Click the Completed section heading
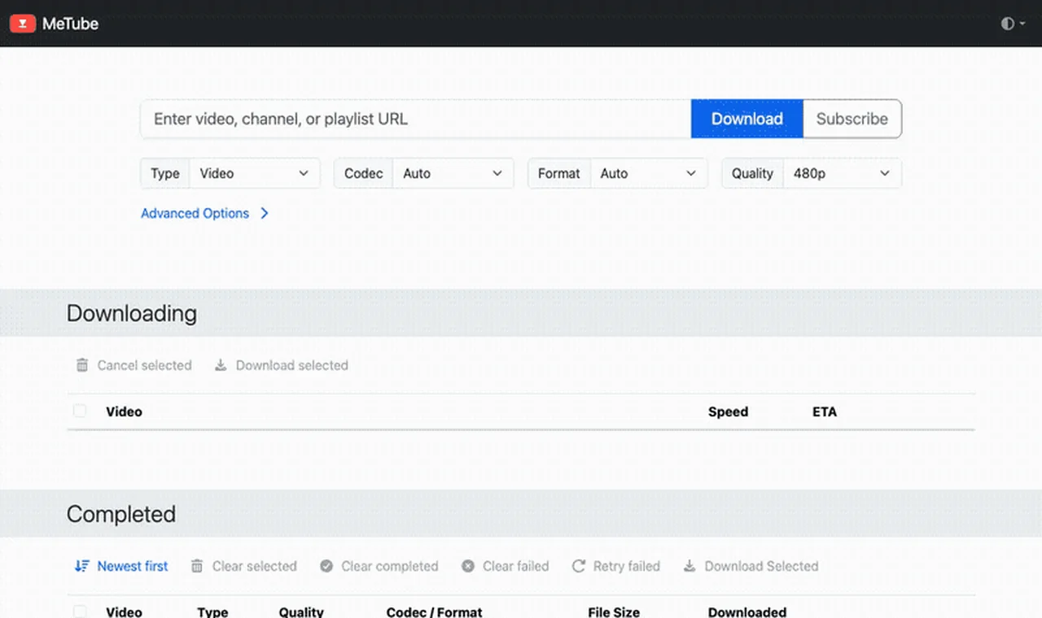The image size is (1042, 618). (121, 514)
